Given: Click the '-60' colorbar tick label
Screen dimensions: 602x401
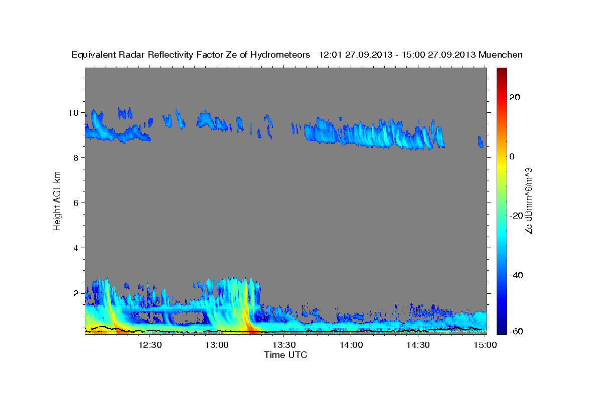Looking at the screenshot, I should [x=515, y=331].
